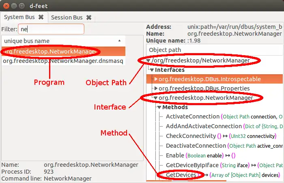The image size is (284, 183).
Task: Expand org.freedesktop.DBus.Introspectable interface
Action: (155, 79)
